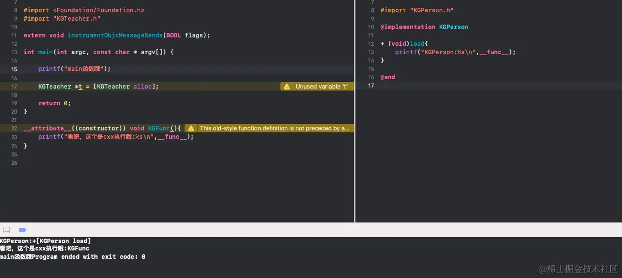Screen dimensions: 622x278
Task: Click the #import "KGTeacher.h" line
Action: point(62,19)
